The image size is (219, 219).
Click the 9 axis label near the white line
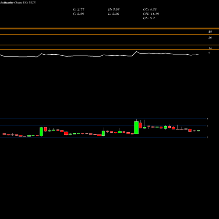pyautogui.click(x=209, y=53)
